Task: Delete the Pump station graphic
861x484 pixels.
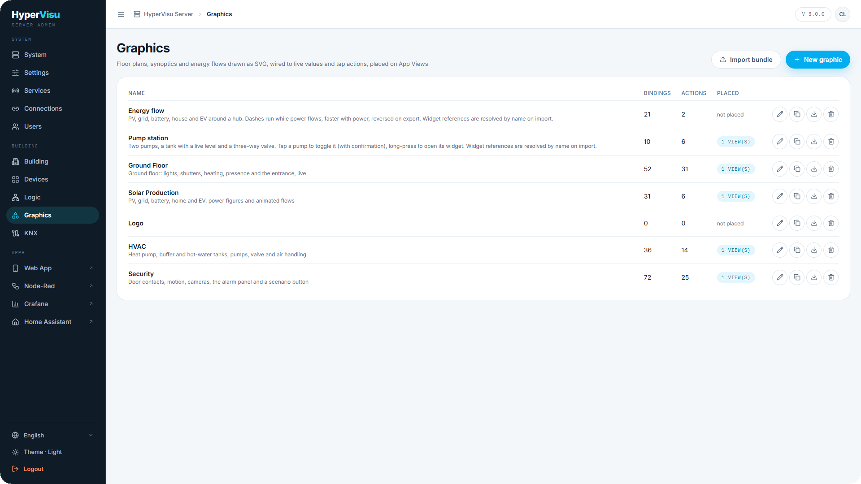Action: [831, 142]
